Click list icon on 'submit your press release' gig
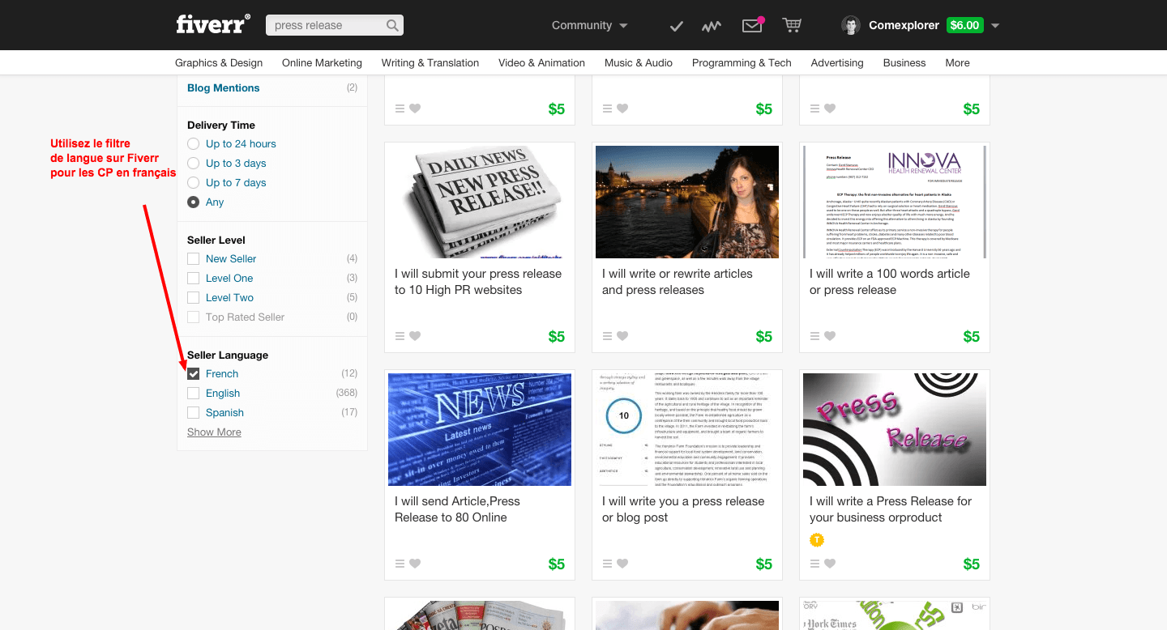 coord(400,336)
